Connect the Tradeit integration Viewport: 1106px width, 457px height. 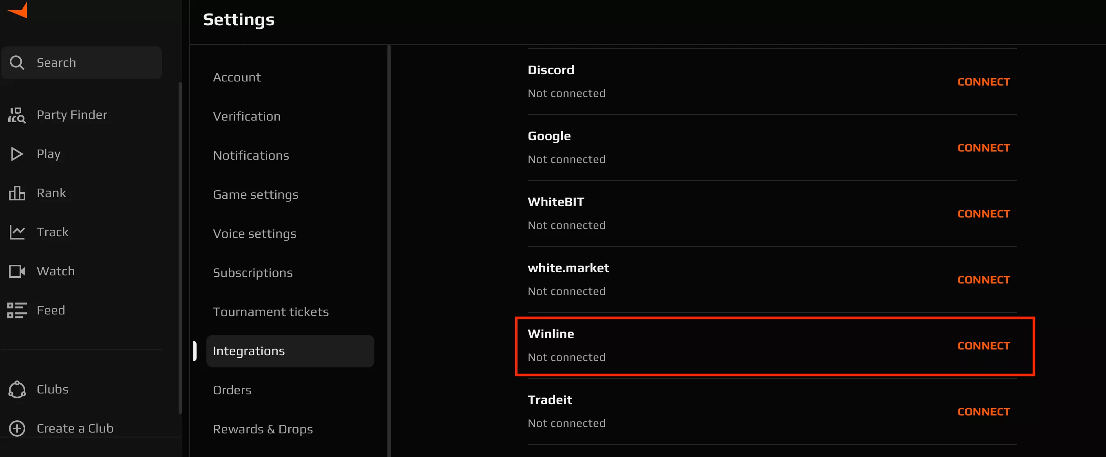[x=984, y=411]
